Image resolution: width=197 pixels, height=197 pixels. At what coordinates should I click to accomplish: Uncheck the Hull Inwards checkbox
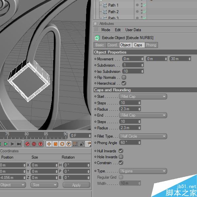pos(121,151)
